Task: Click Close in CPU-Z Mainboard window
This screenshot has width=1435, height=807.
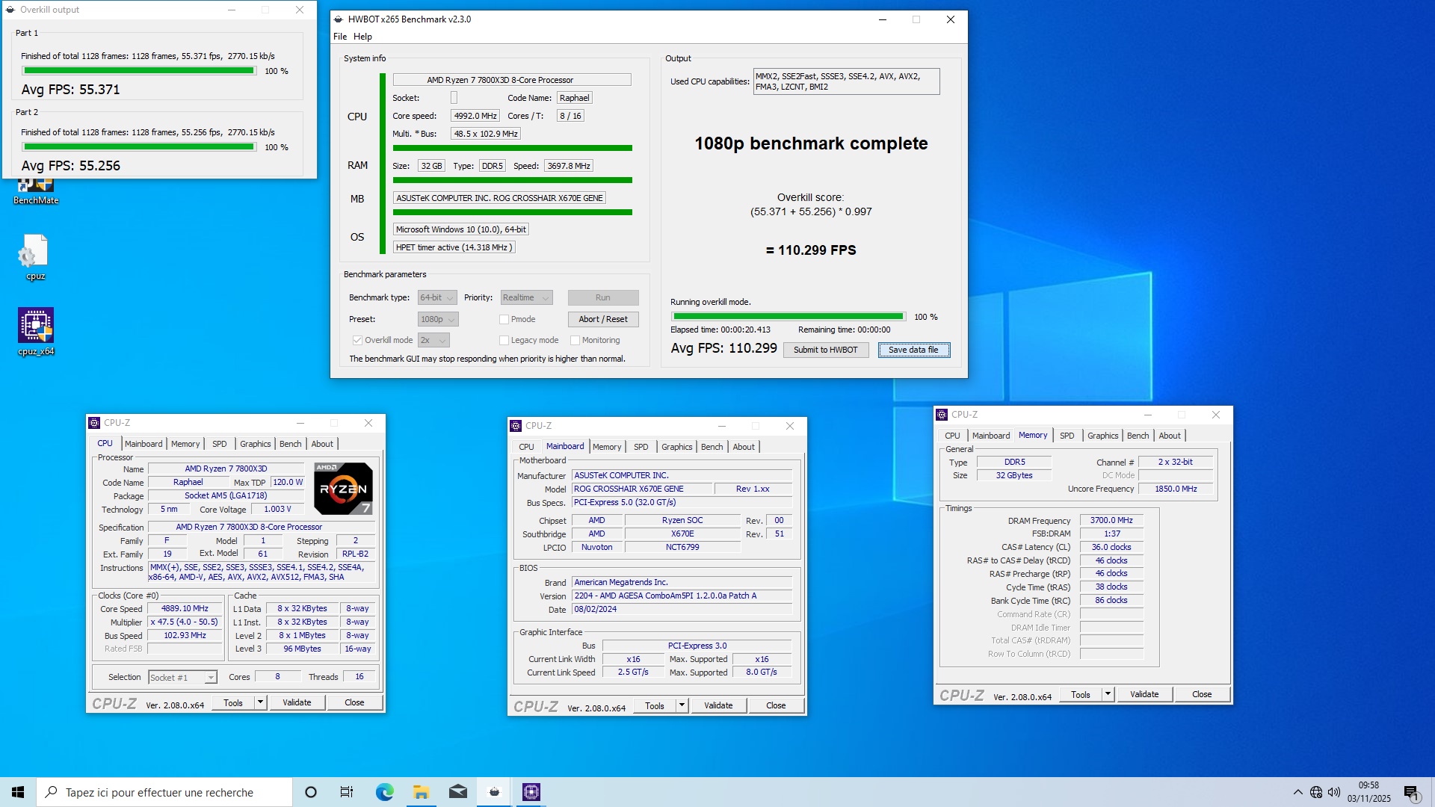Action: (x=776, y=705)
